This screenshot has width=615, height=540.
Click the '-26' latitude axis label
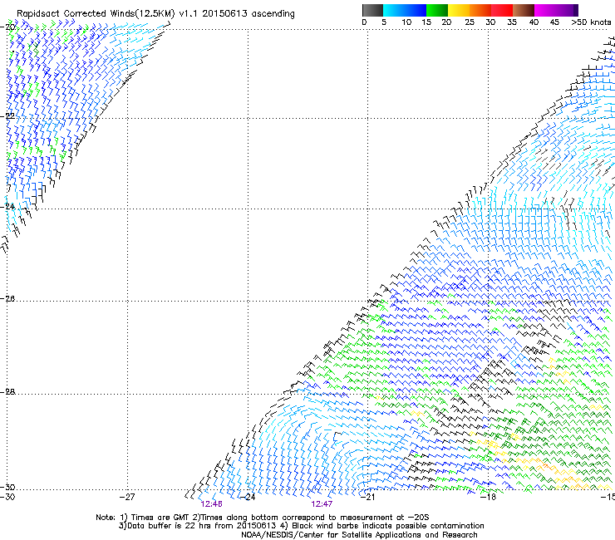(7, 299)
